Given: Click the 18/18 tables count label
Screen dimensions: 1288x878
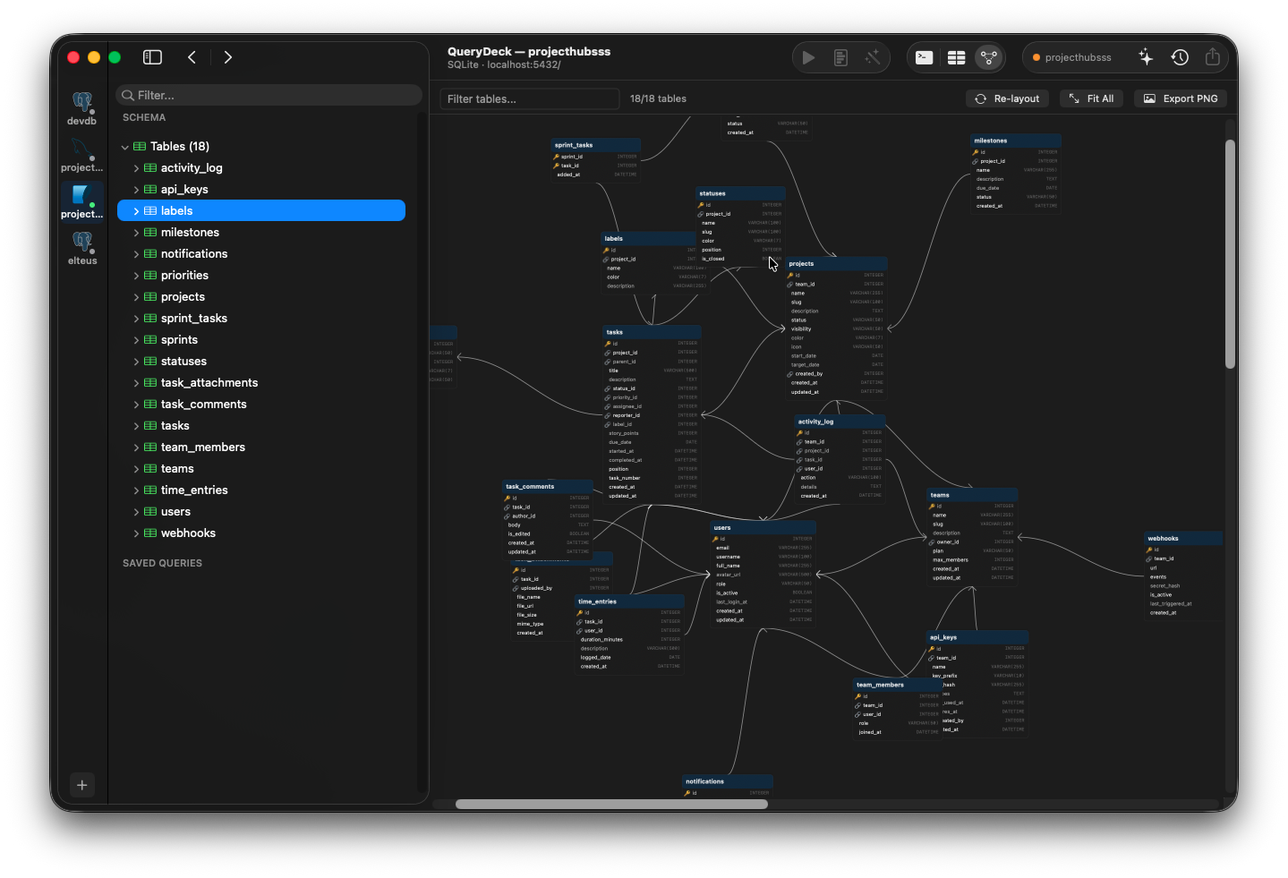Looking at the screenshot, I should coord(658,98).
